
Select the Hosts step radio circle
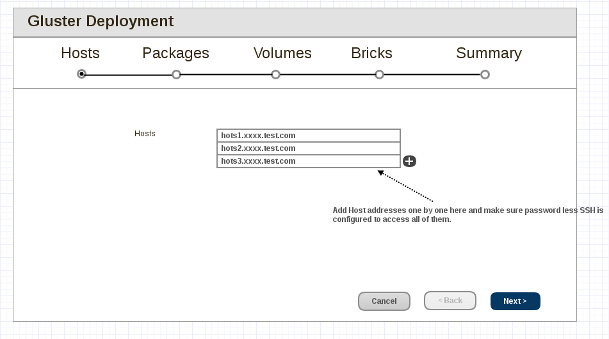81,74
